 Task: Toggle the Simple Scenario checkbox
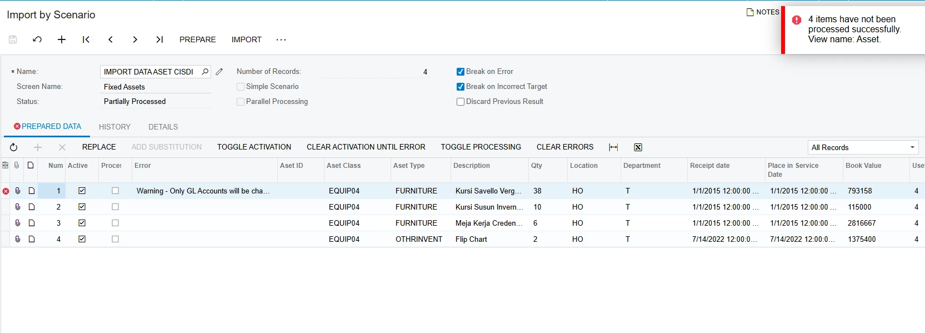click(241, 87)
